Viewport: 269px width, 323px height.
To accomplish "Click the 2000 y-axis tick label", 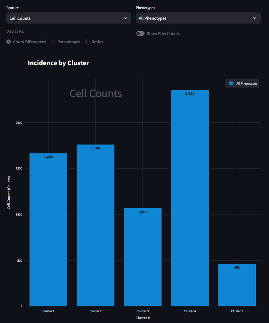I will click(19, 123).
